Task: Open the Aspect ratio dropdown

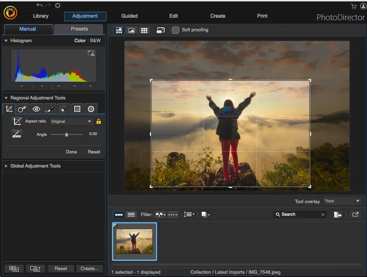Action: [x=71, y=121]
